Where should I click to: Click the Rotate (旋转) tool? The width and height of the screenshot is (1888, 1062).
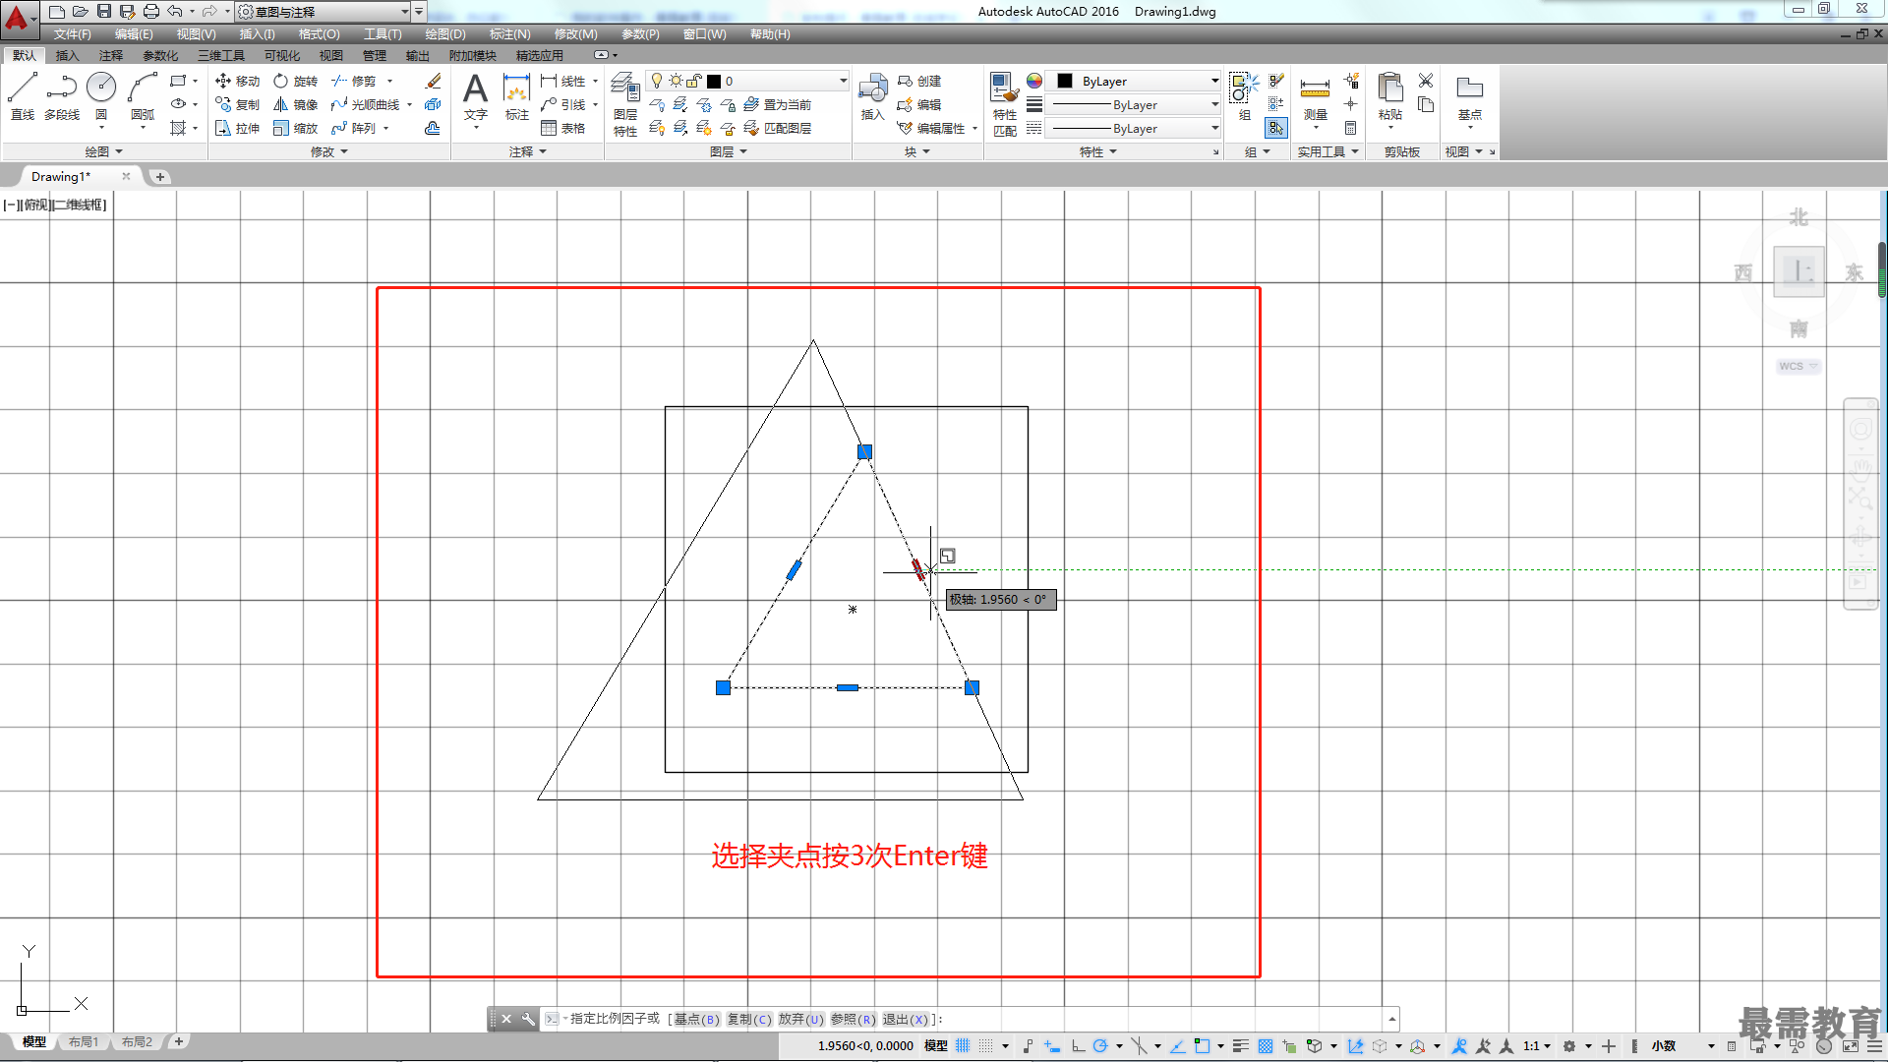click(295, 81)
